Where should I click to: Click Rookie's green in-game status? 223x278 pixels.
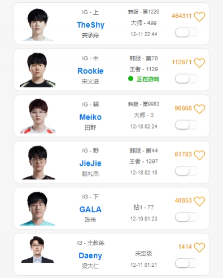pyautogui.click(x=143, y=79)
